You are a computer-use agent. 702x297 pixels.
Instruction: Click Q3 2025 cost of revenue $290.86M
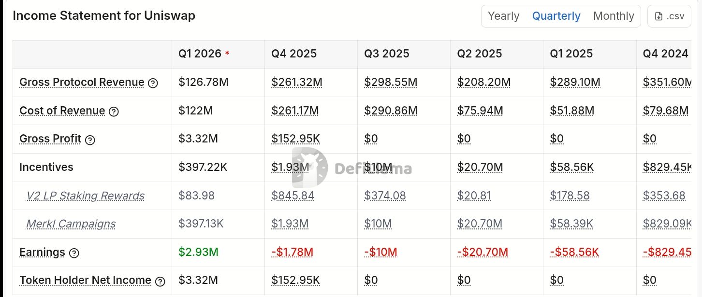click(x=391, y=111)
